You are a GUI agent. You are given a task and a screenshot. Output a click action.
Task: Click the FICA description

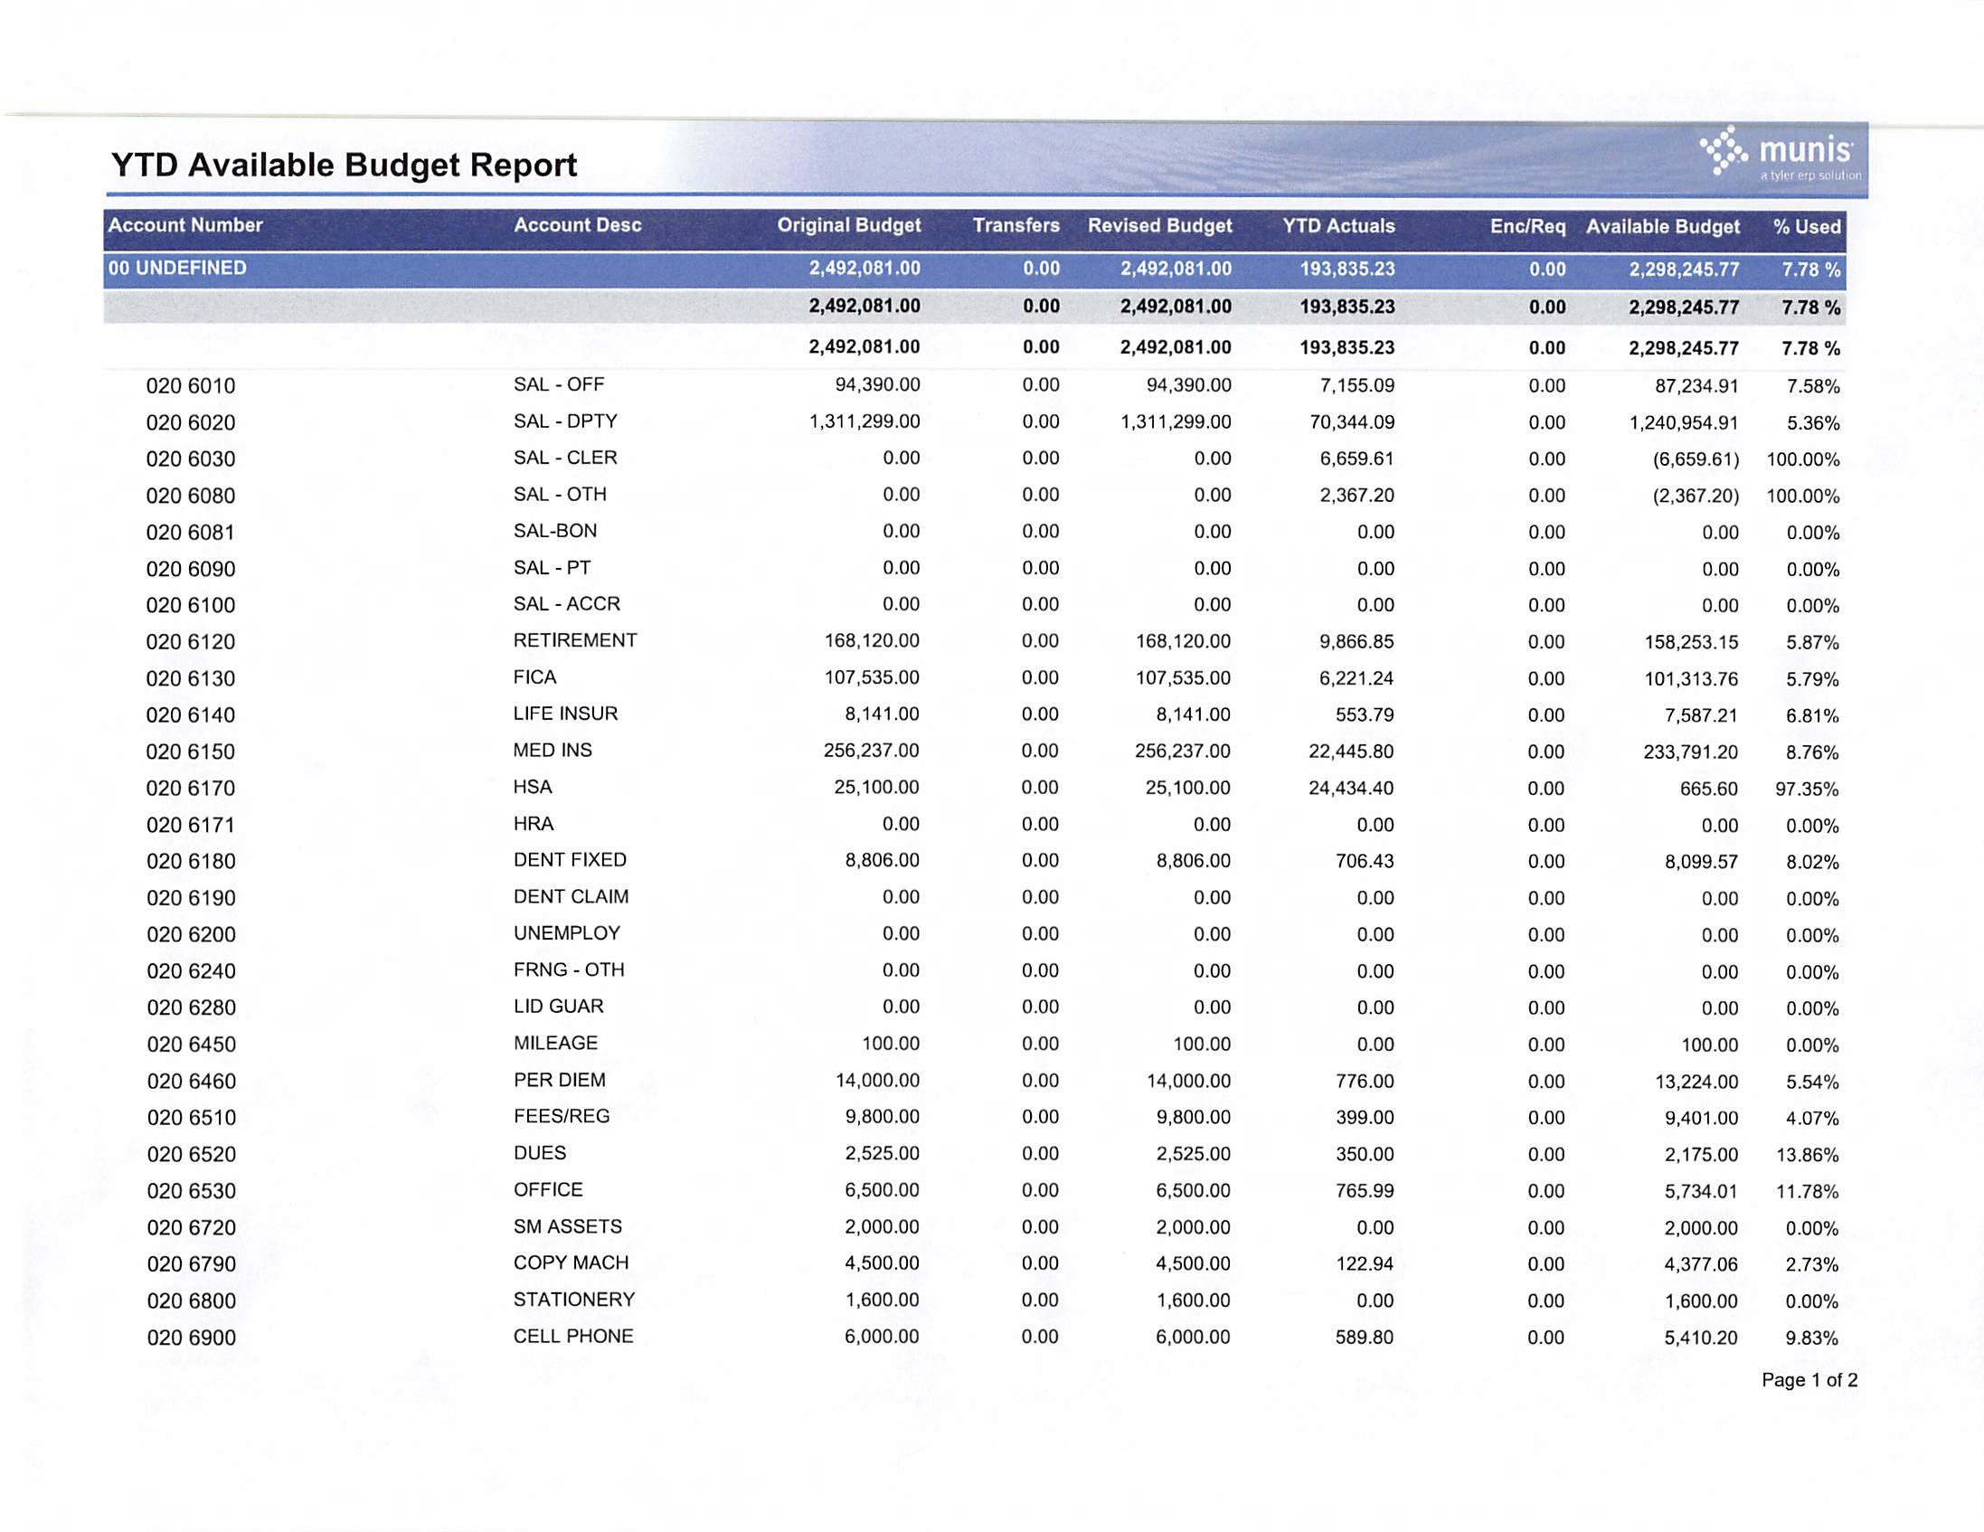[535, 677]
